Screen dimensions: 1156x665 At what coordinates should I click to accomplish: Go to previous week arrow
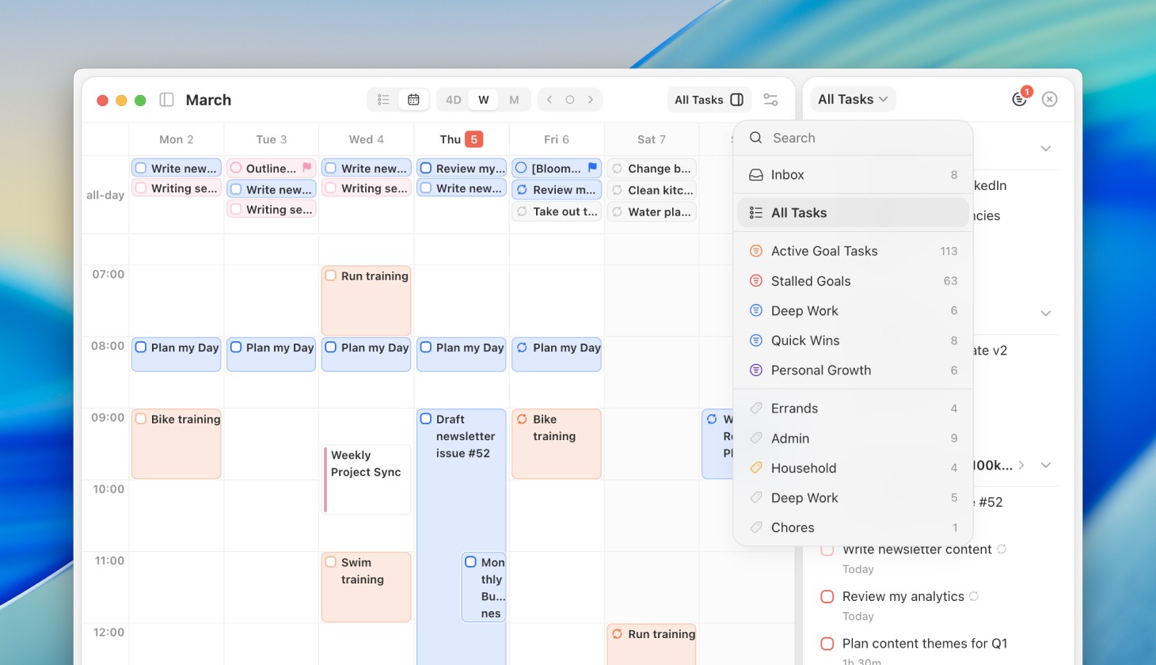[549, 100]
